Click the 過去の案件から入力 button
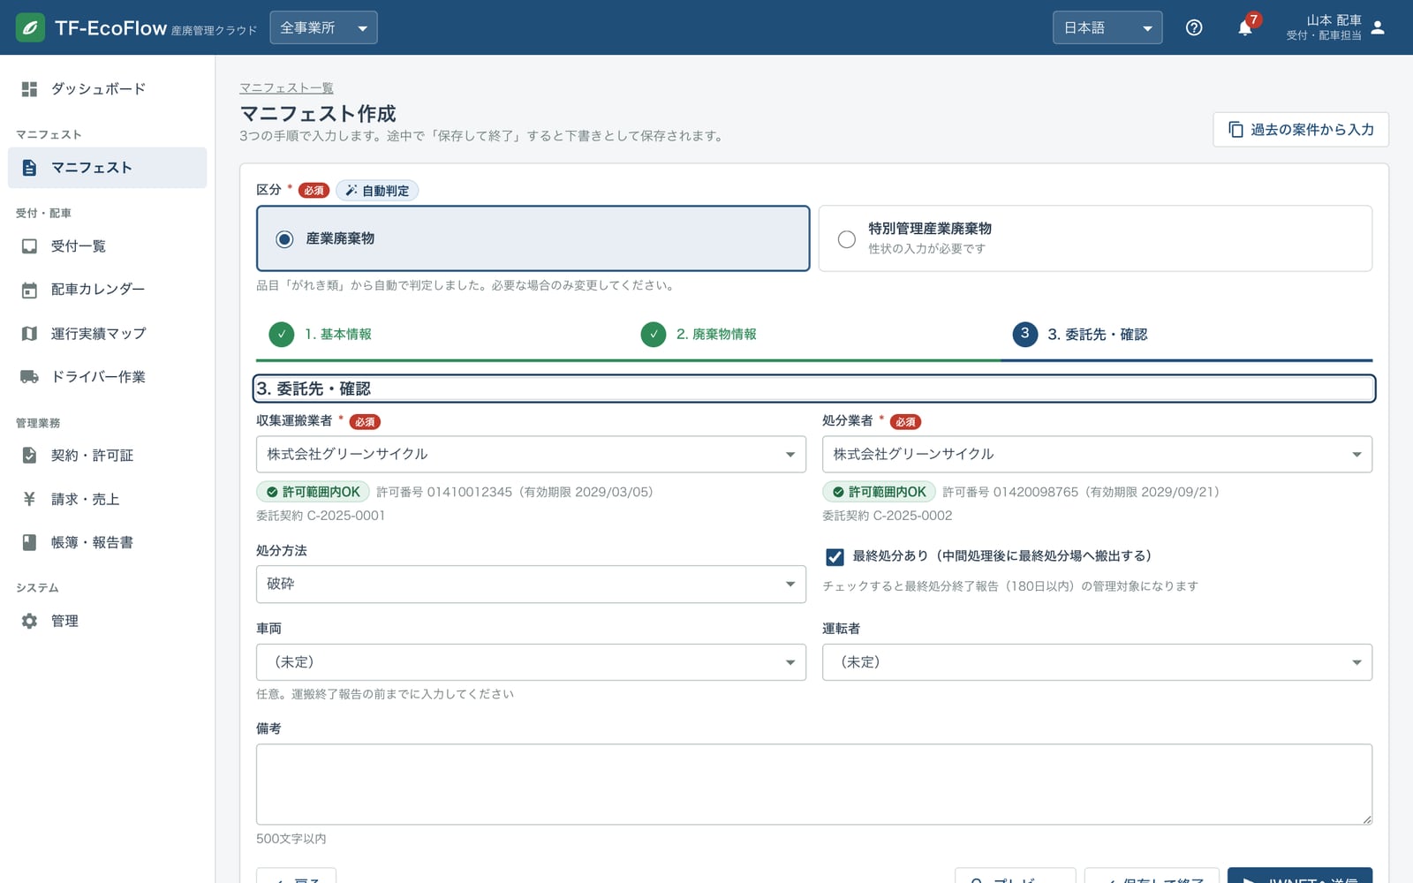 coord(1300,130)
